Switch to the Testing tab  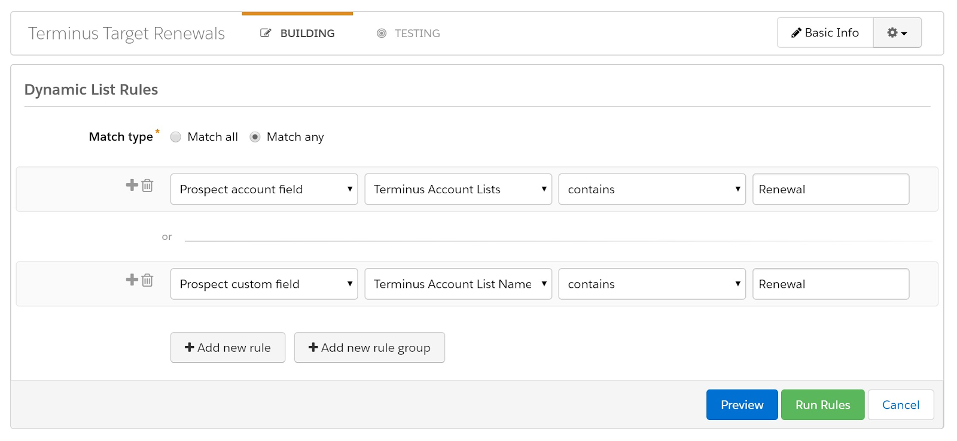pyautogui.click(x=409, y=34)
